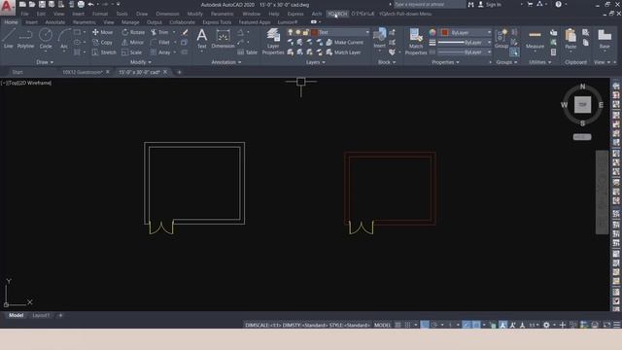Toggle grid display in status bar
This screenshot has width=622, height=350.
pos(397,325)
